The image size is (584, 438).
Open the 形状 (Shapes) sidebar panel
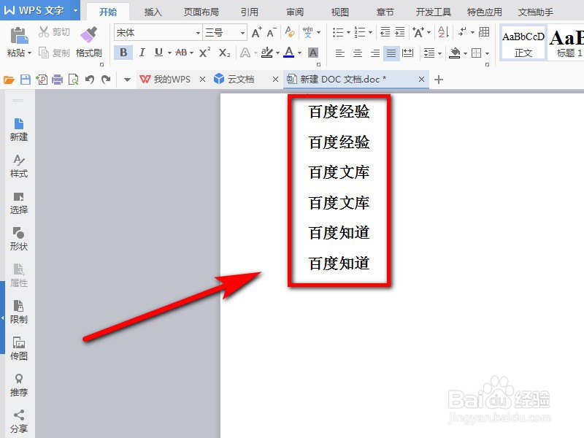point(19,239)
